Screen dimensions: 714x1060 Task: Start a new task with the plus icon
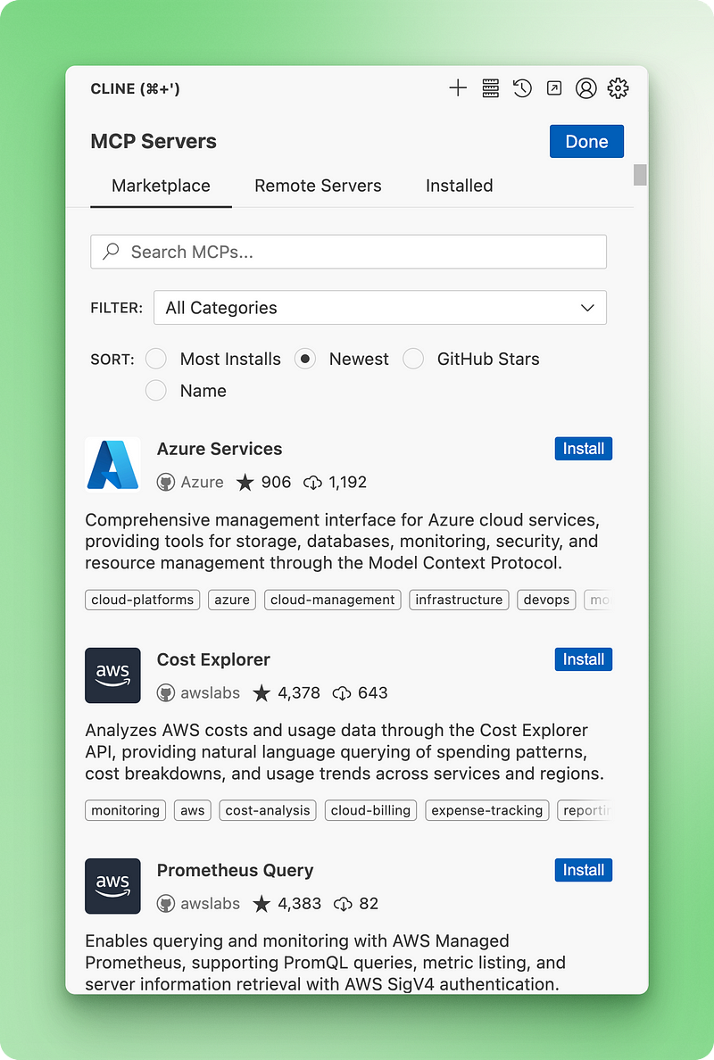tap(458, 87)
